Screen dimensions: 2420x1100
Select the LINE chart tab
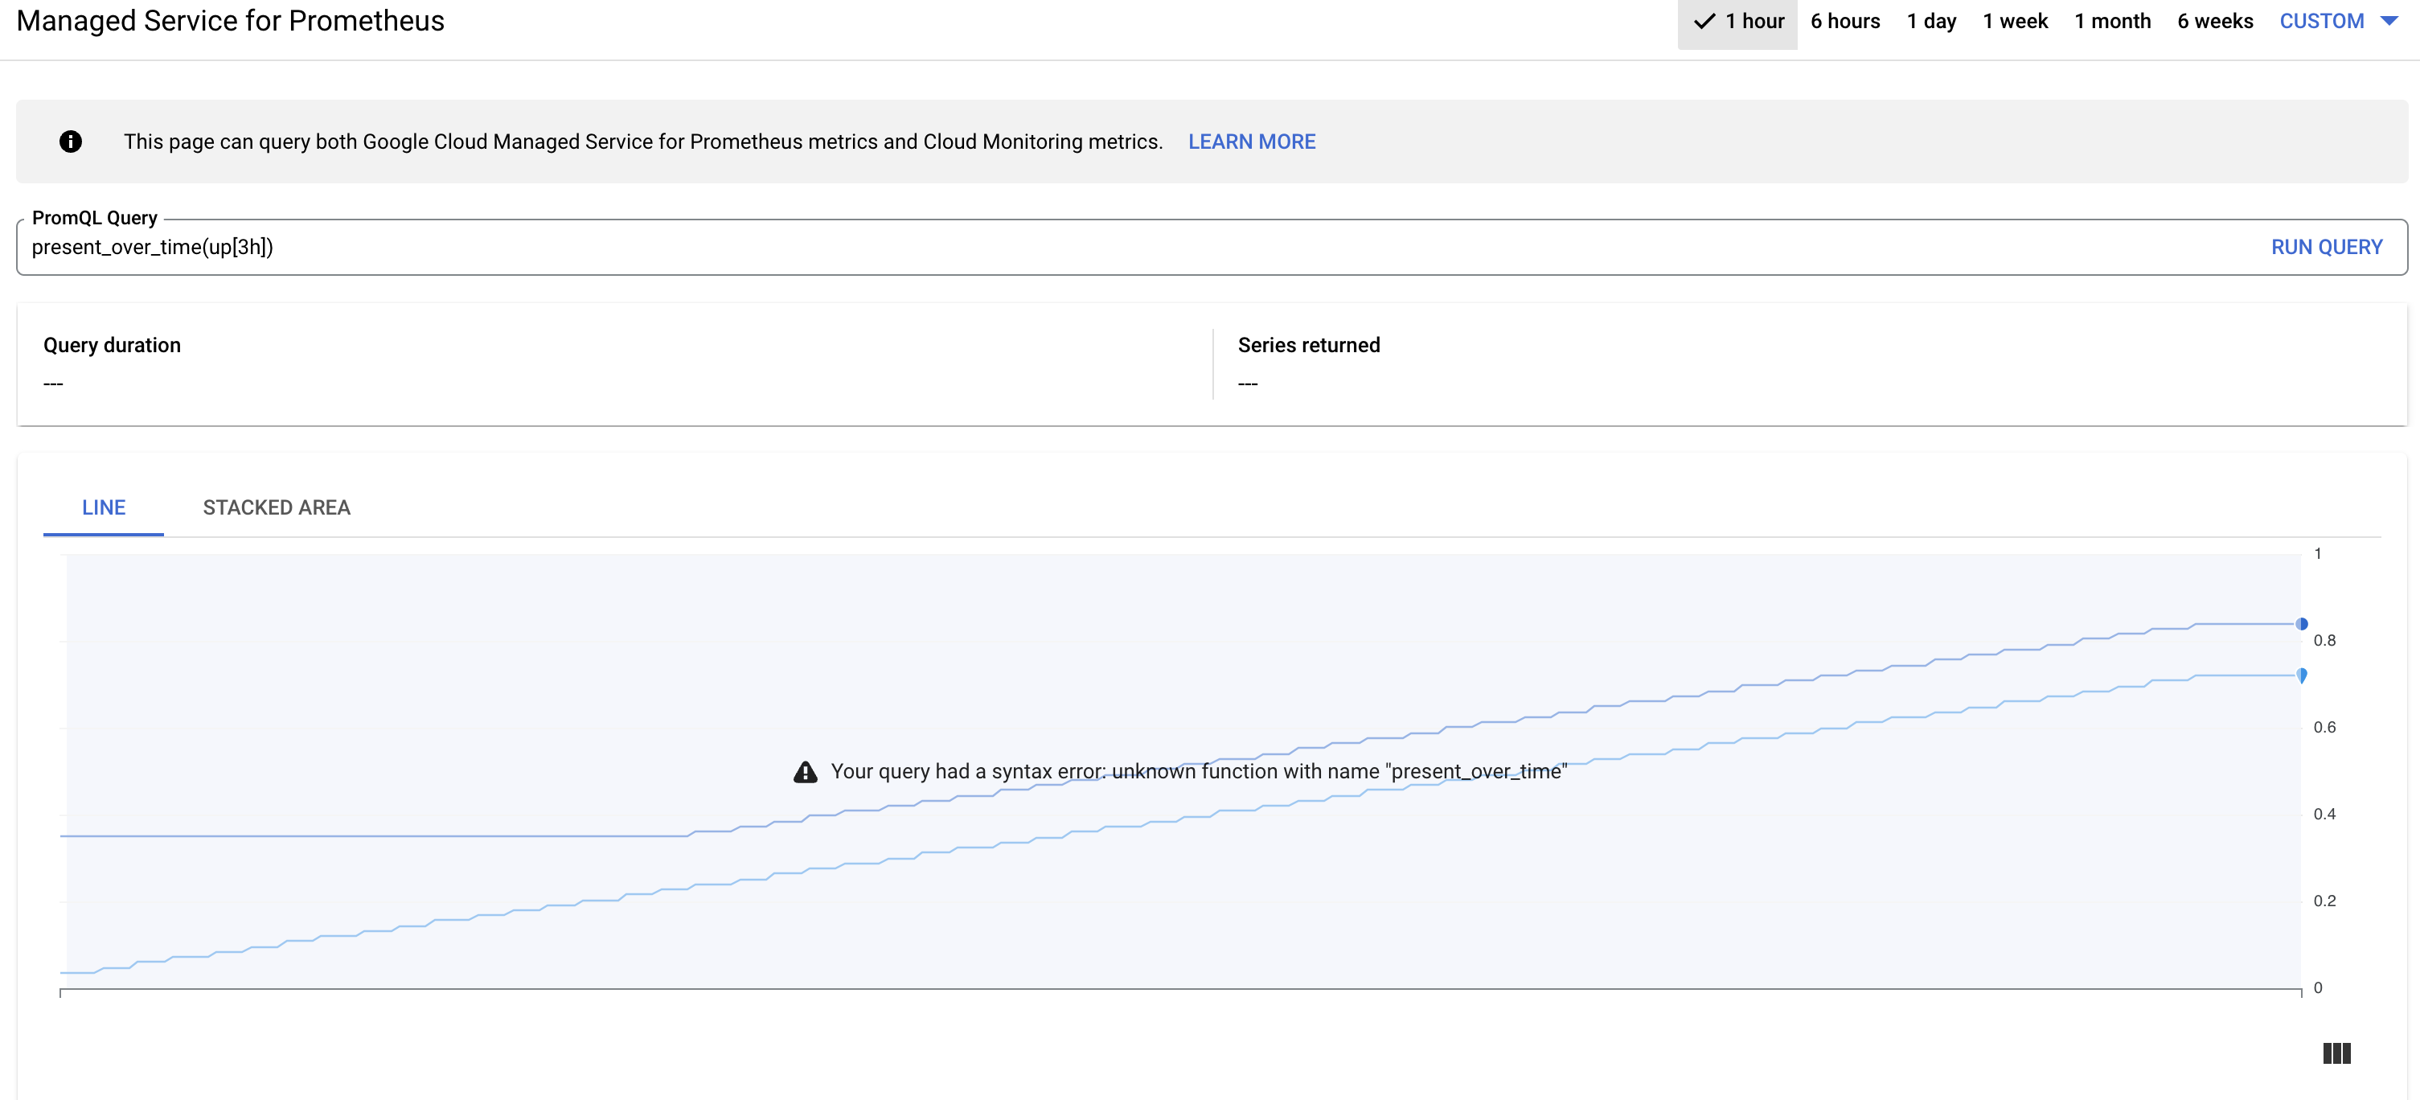[104, 507]
